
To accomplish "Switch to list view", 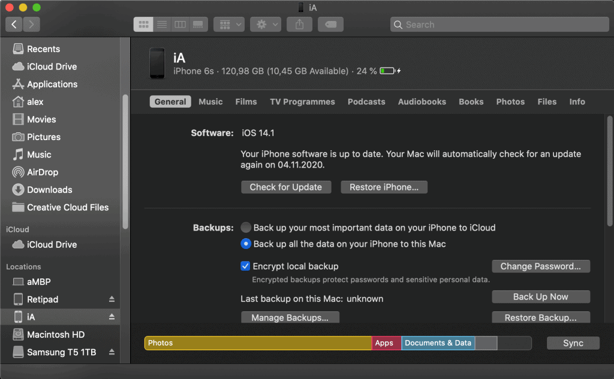I will (162, 25).
